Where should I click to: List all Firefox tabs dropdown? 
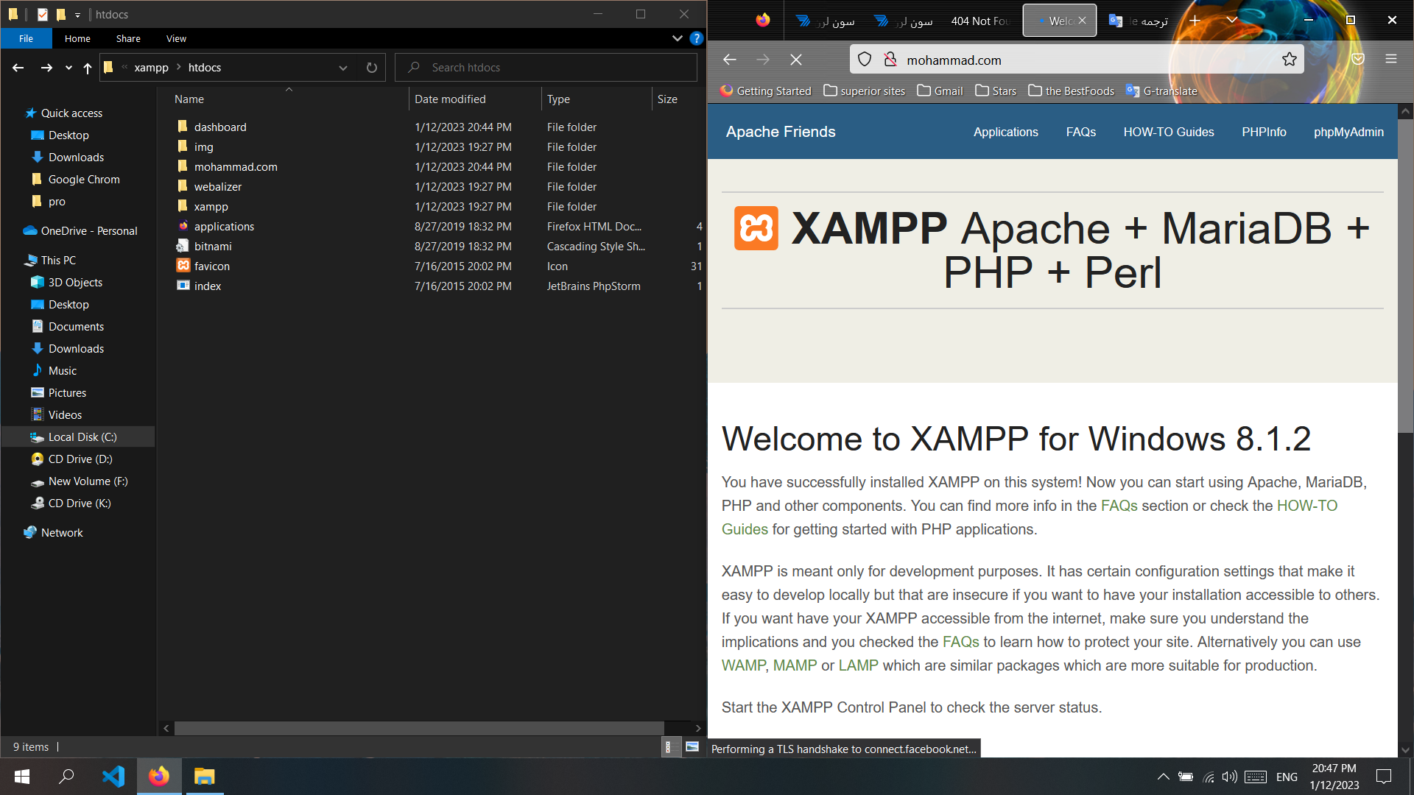point(1231,21)
